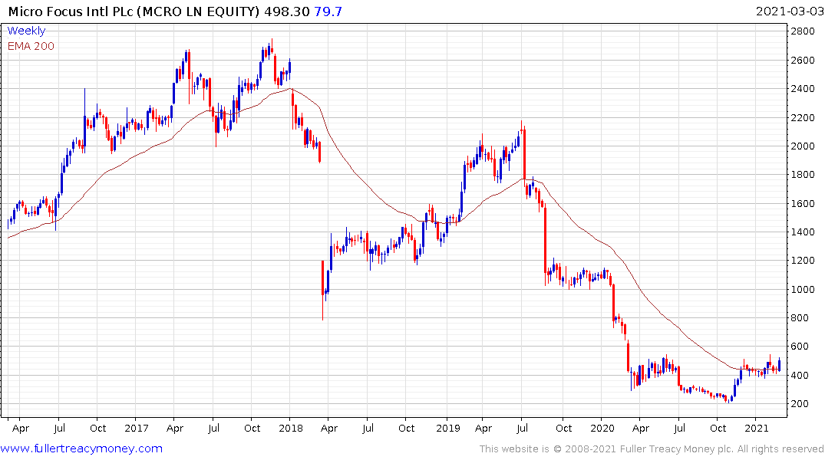
Task: Click the 600 price axis label
Action: click(x=800, y=346)
